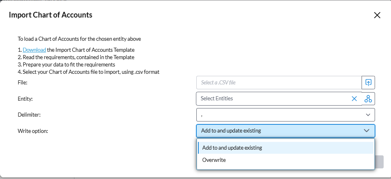Collapse the Write option dropdown chevron
The height and width of the screenshot is (179, 391).
[x=366, y=131]
